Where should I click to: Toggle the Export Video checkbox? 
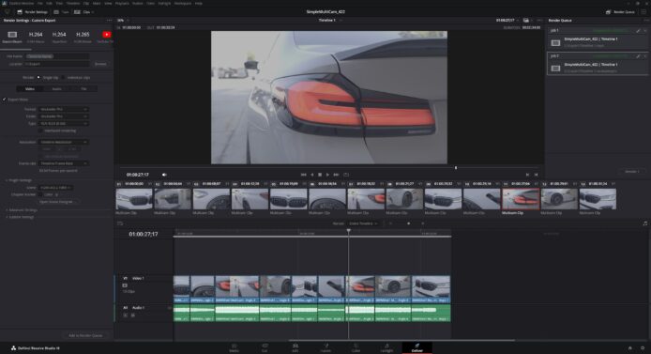point(5,100)
